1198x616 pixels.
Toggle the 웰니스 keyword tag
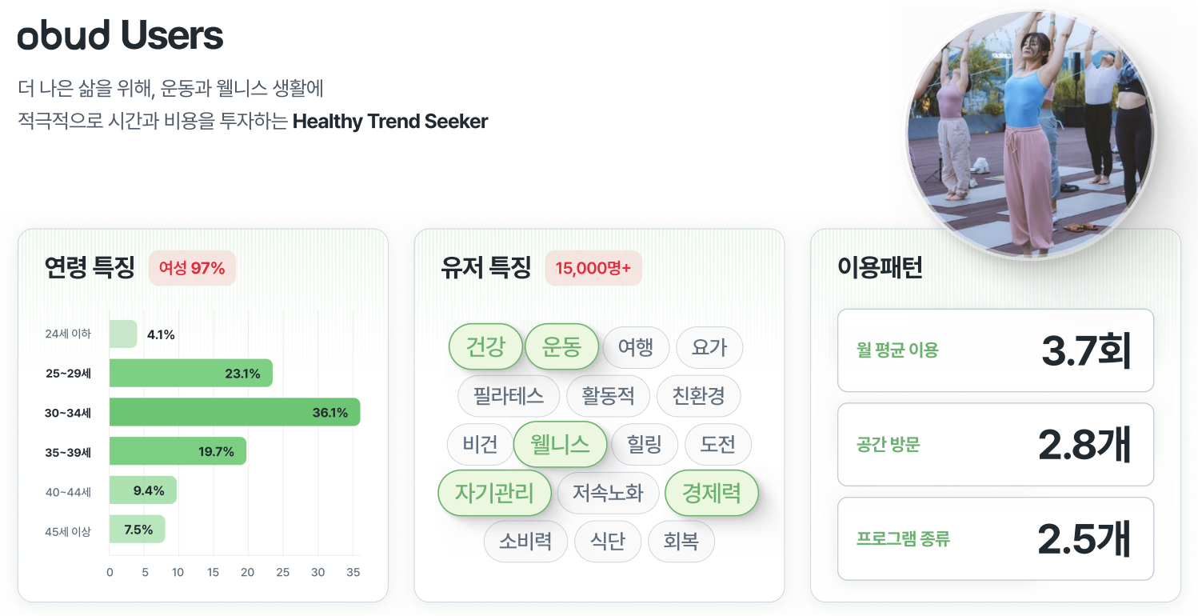point(560,444)
